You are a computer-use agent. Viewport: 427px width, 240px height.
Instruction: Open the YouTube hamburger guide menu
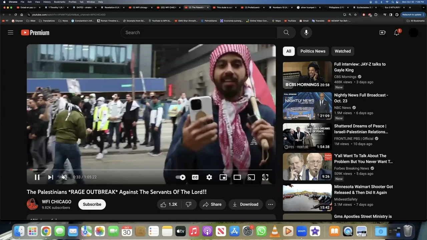11,32
